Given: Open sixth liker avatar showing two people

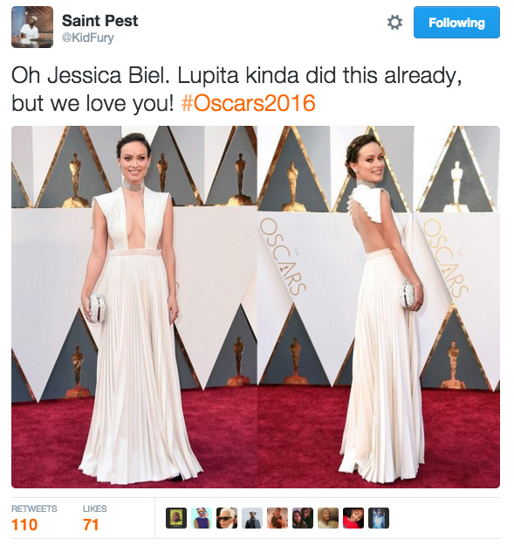Looking at the screenshot, I should [303, 518].
